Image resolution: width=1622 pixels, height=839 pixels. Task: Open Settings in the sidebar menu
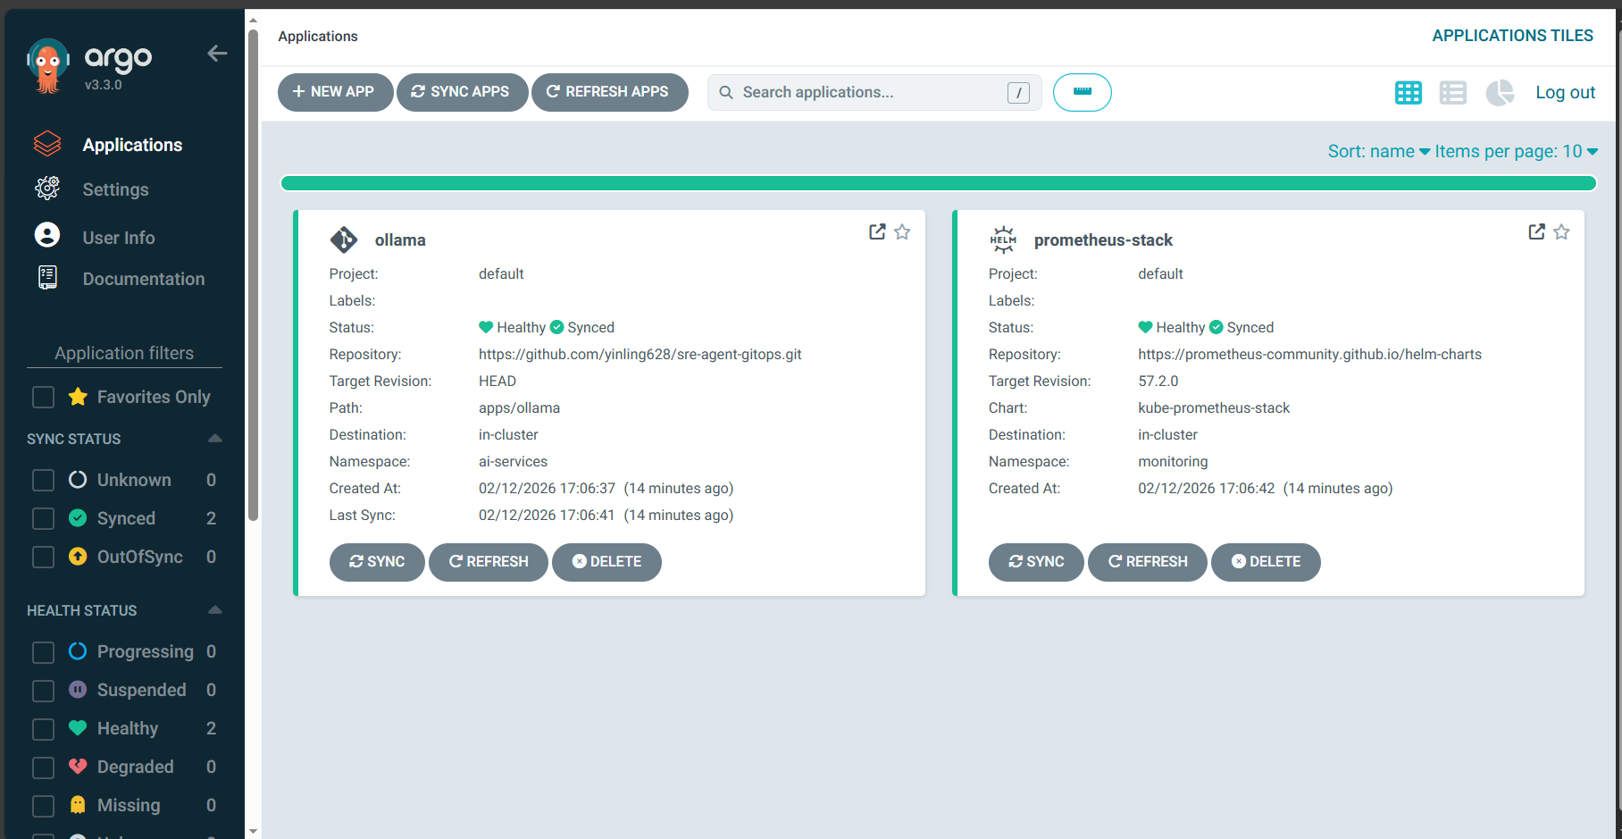(115, 189)
